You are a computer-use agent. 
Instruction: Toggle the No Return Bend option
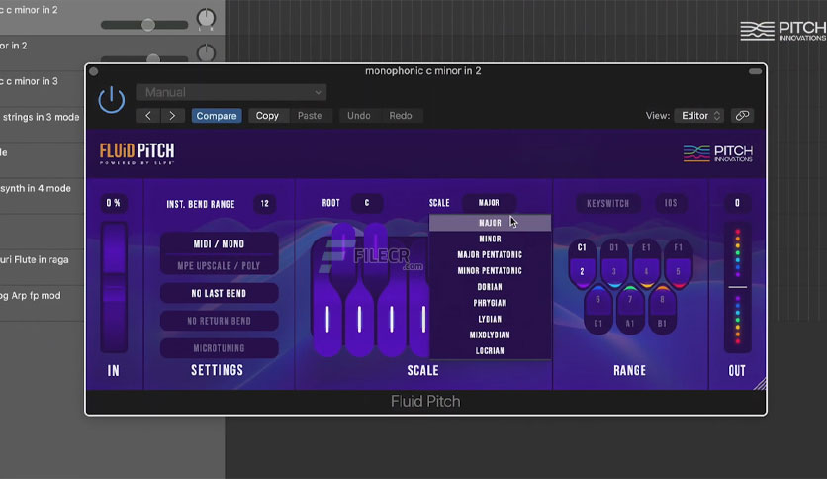pyautogui.click(x=219, y=321)
